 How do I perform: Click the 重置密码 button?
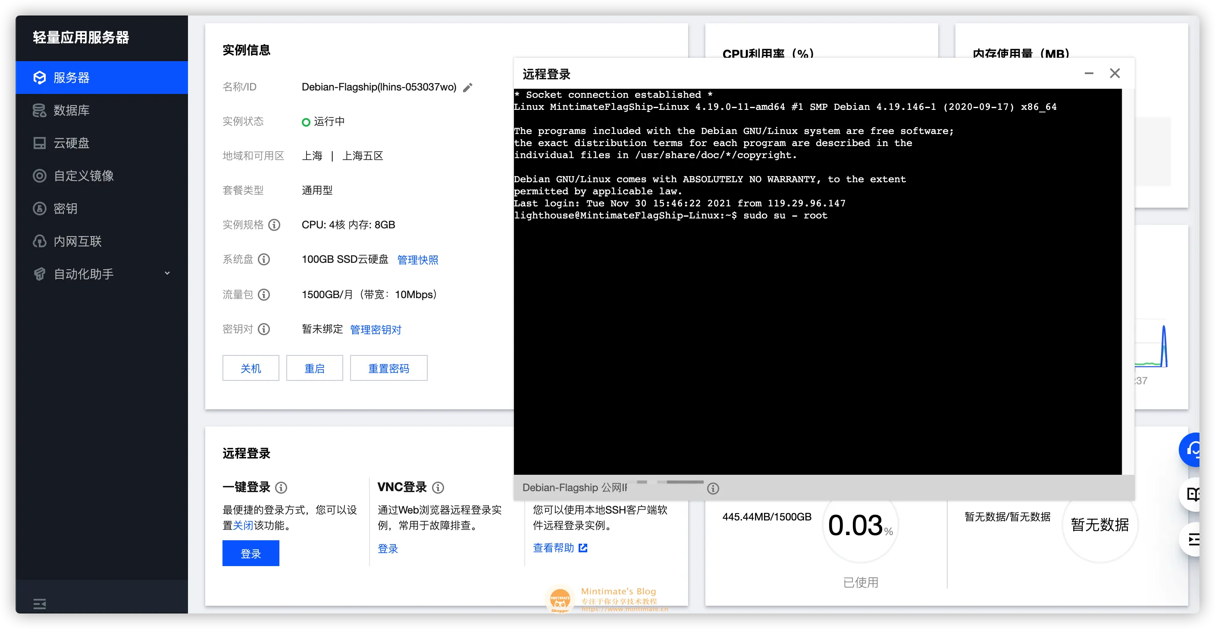tap(388, 368)
